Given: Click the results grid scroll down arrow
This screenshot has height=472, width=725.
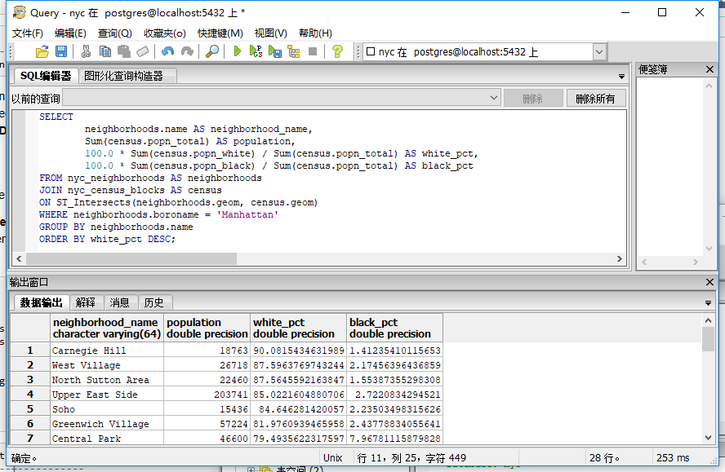Looking at the screenshot, I should (708, 438).
